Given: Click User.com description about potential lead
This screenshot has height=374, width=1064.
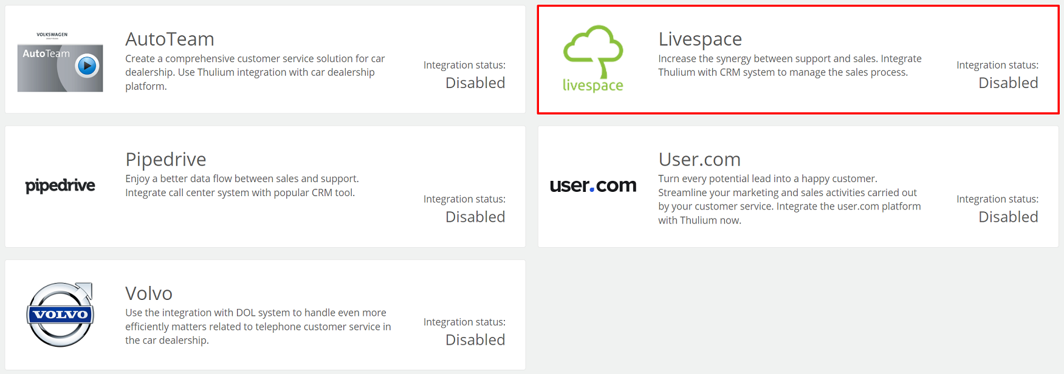Looking at the screenshot, I should pos(789,199).
